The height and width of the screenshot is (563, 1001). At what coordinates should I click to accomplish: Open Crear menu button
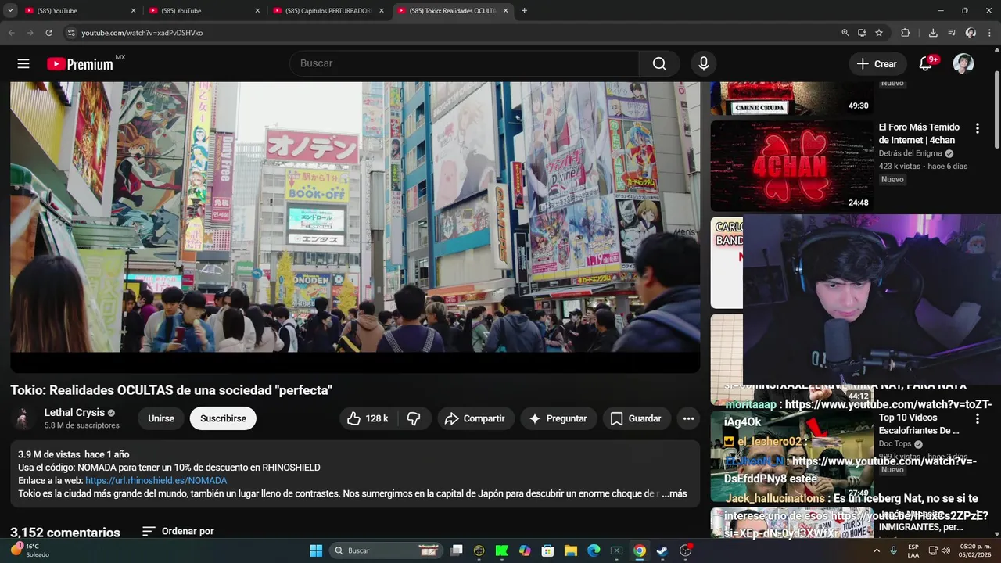(877, 64)
